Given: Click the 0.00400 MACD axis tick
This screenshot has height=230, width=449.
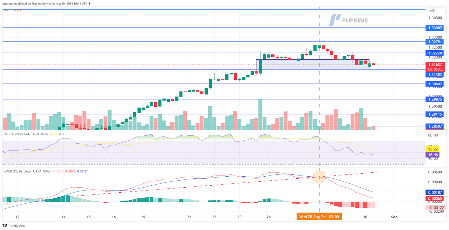Looking at the screenshot, I should 435,182.
